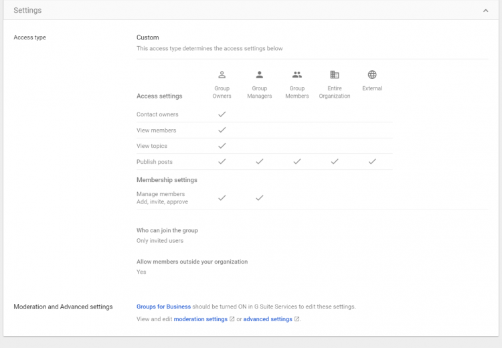Click the Group Owners person icon

[x=222, y=75]
